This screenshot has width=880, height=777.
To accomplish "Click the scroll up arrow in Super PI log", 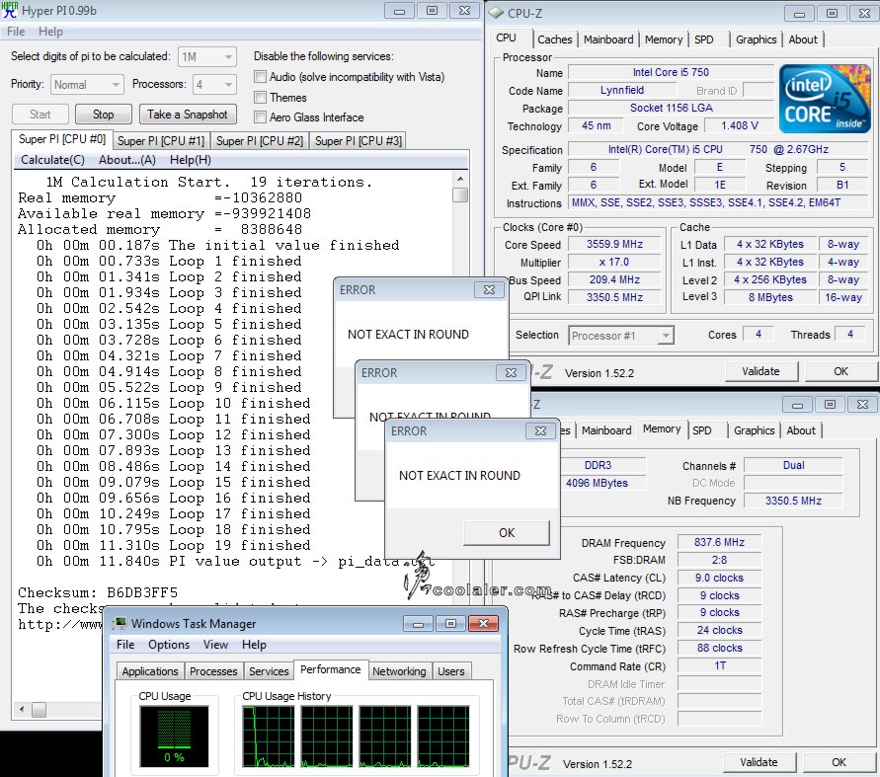I will 460,179.
